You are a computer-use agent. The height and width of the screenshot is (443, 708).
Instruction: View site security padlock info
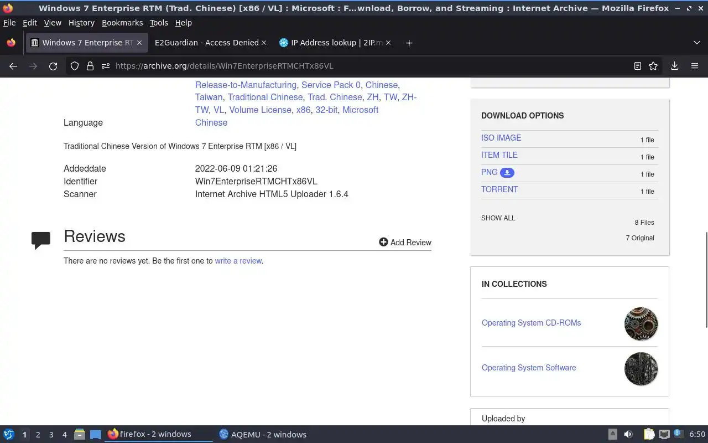[90, 66]
